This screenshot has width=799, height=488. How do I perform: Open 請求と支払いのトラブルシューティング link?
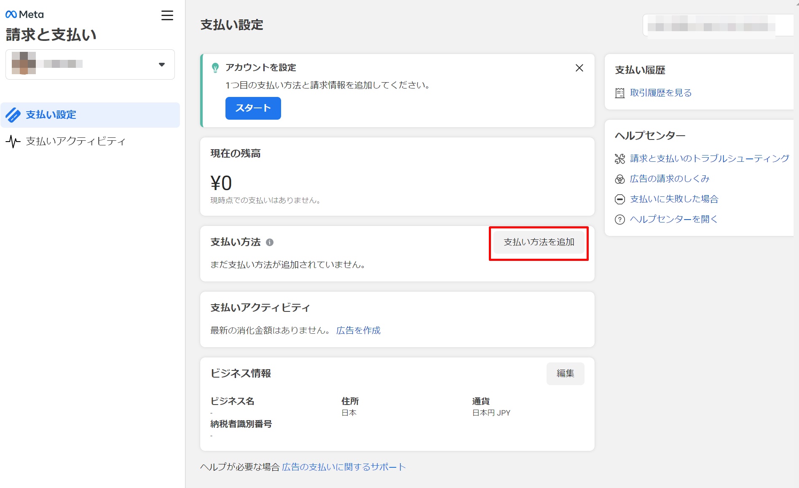click(x=709, y=158)
